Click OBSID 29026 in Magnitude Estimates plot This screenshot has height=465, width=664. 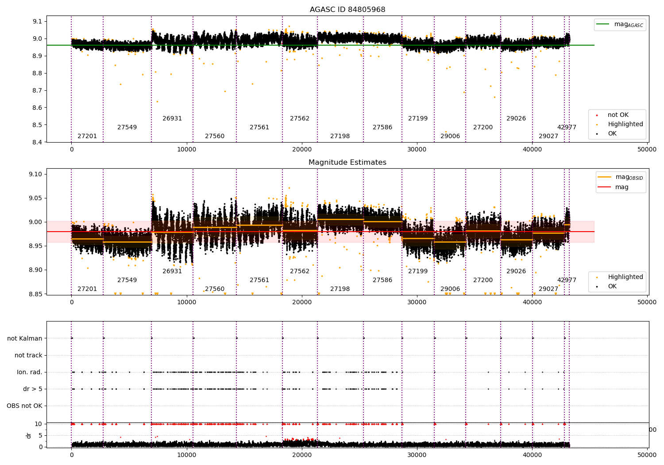click(x=516, y=271)
